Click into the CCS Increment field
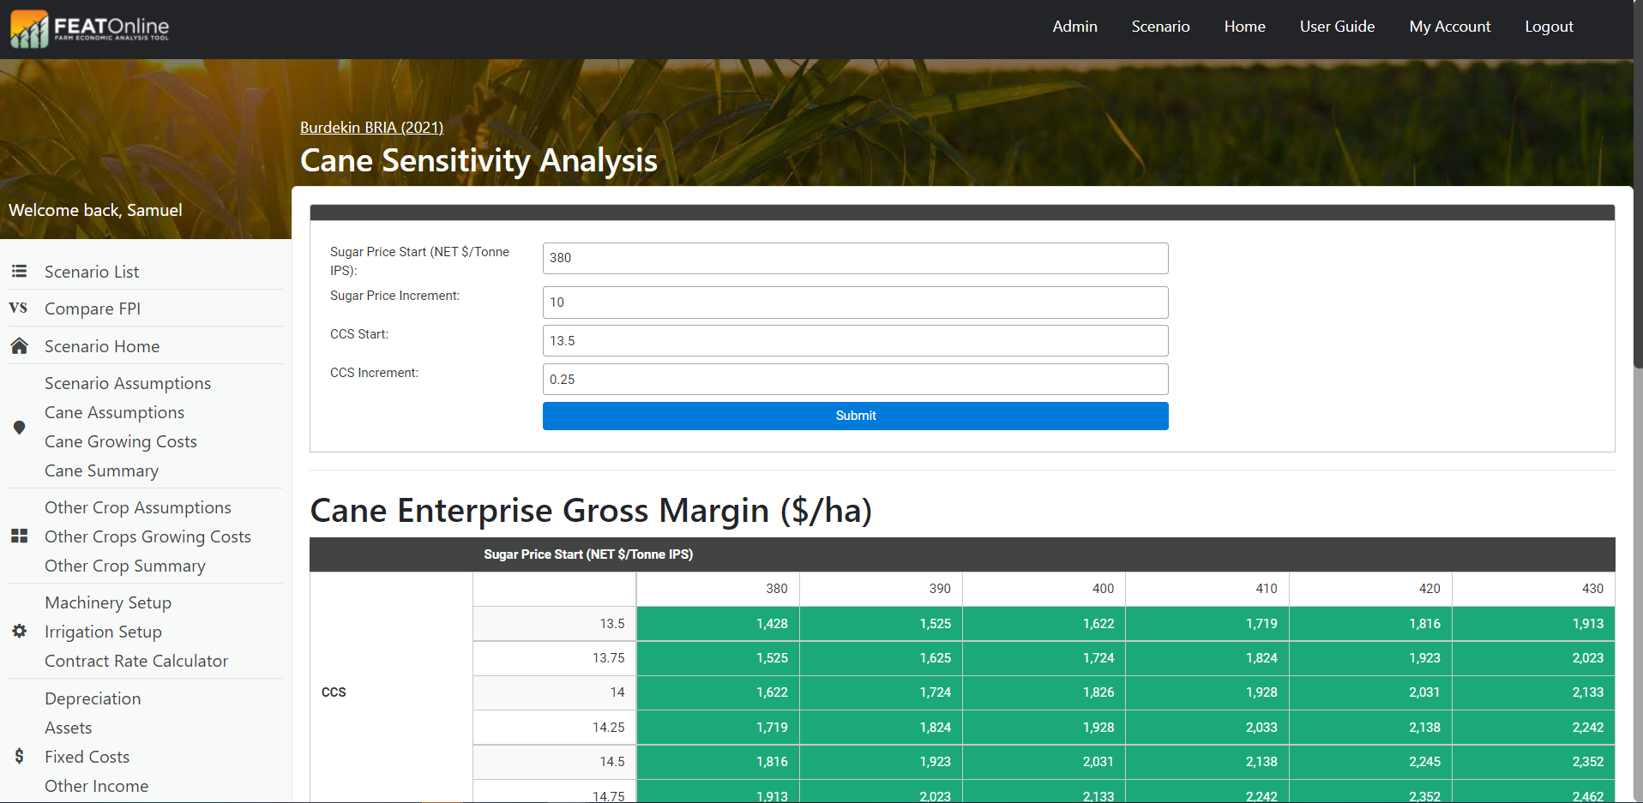Image resolution: width=1643 pixels, height=803 pixels. click(855, 379)
